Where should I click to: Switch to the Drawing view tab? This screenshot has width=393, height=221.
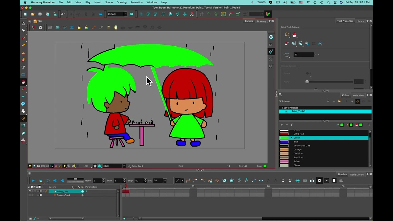coord(261,21)
